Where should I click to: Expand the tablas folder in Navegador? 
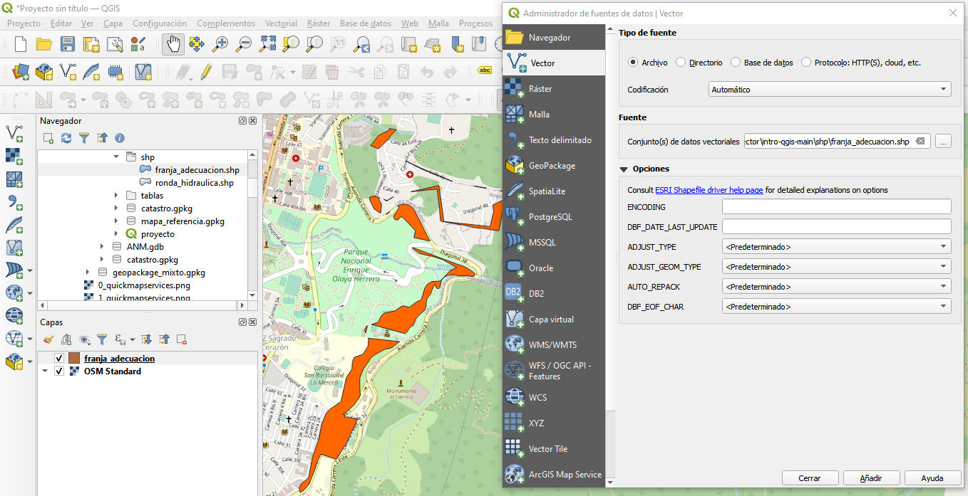click(x=117, y=196)
